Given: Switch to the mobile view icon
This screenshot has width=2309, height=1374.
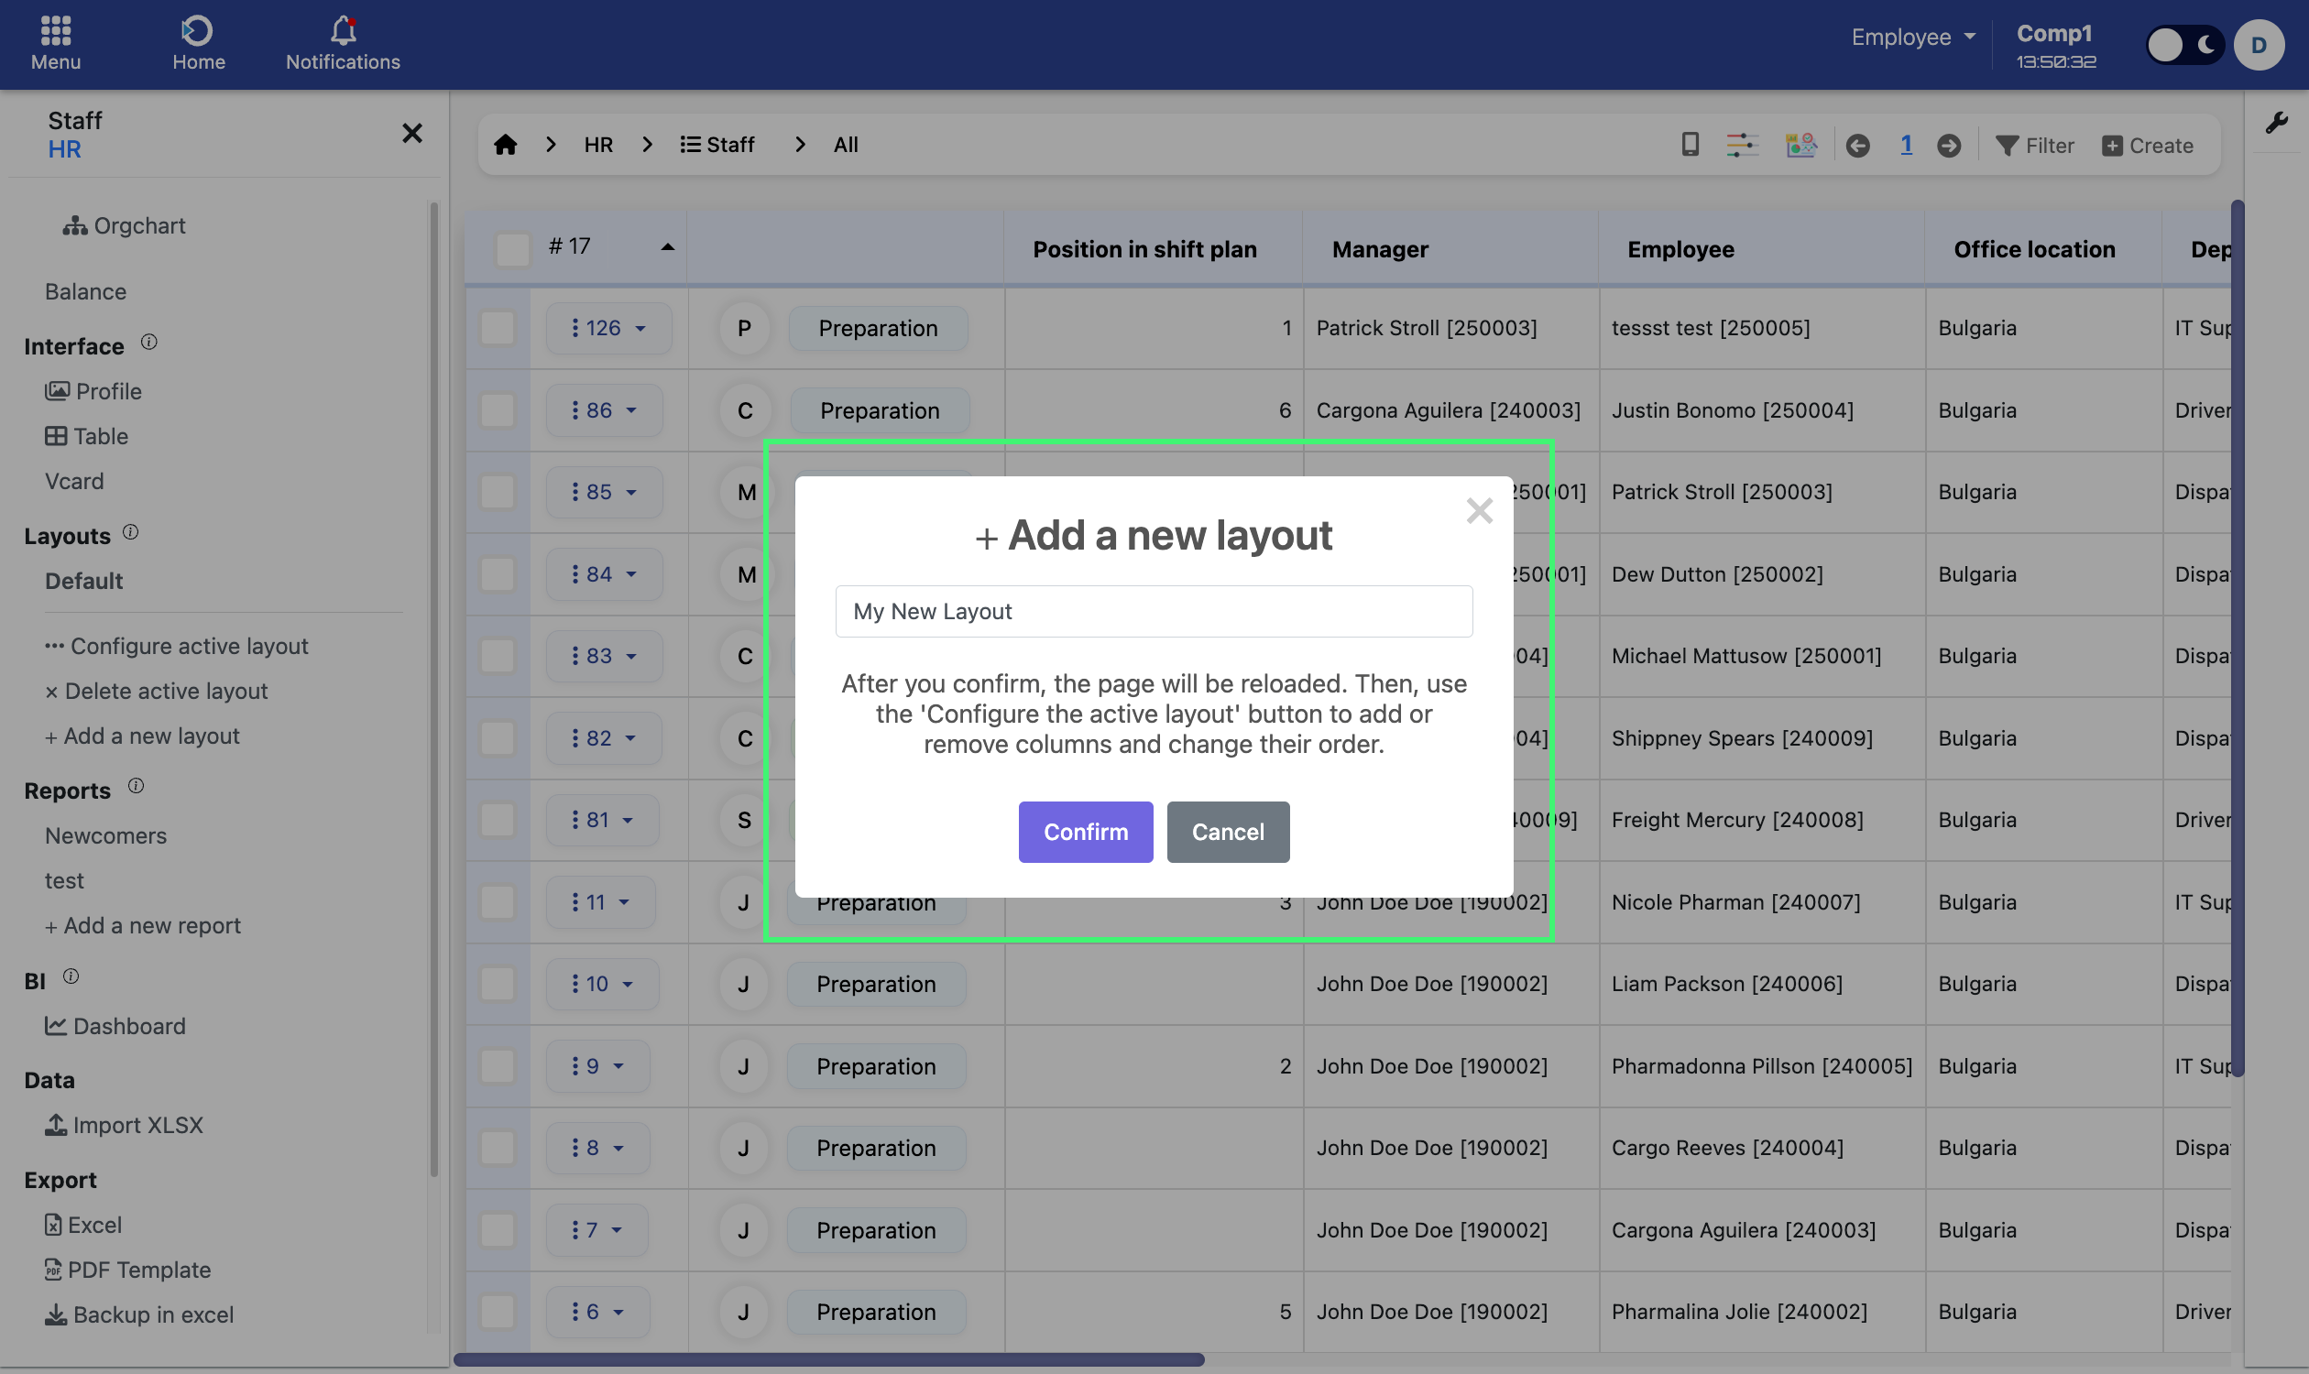Looking at the screenshot, I should tap(1690, 145).
